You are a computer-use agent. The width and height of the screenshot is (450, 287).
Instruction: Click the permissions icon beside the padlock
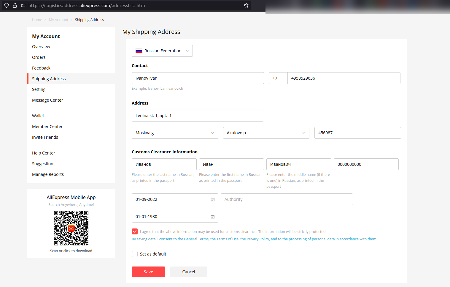click(23, 5)
